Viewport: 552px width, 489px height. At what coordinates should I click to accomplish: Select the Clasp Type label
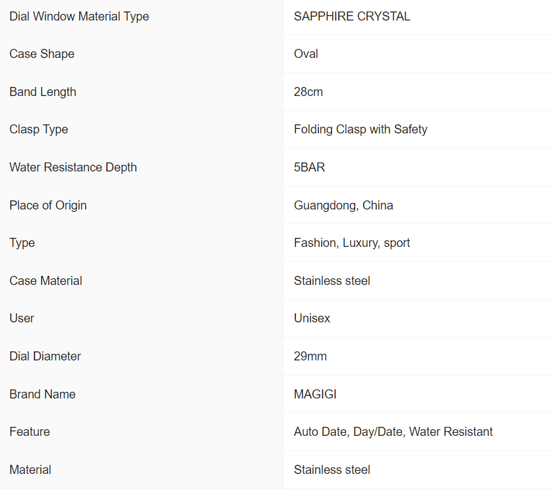(x=39, y=129)
